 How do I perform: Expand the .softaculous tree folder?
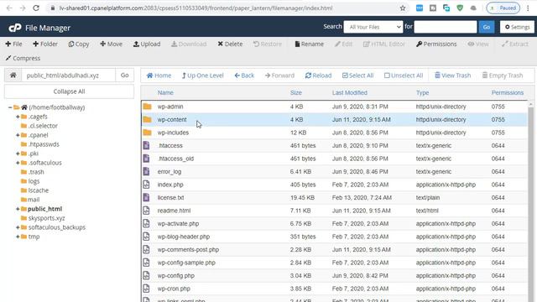pyautogui.click(x=18, y=163)
